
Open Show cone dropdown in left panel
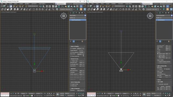tap(81, 54)
